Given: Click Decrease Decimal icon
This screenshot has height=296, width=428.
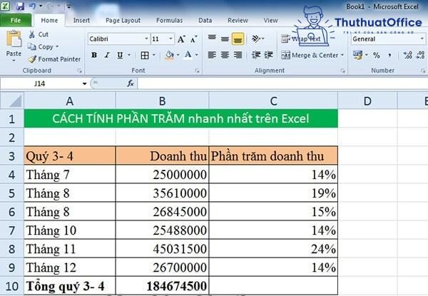Looking at the screenshot, I should pos(420,55).
